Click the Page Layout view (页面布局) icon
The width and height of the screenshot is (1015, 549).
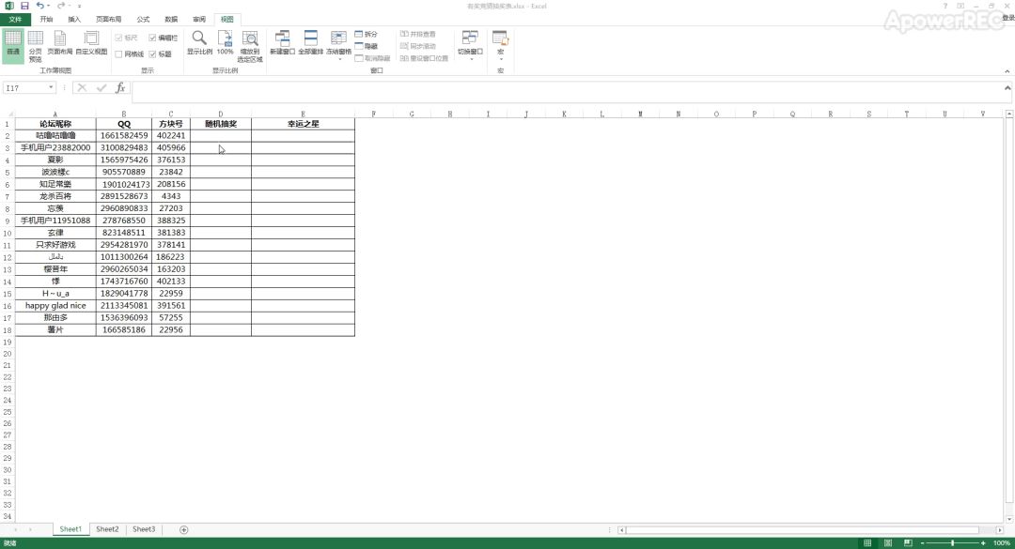[x=59, y=42]
